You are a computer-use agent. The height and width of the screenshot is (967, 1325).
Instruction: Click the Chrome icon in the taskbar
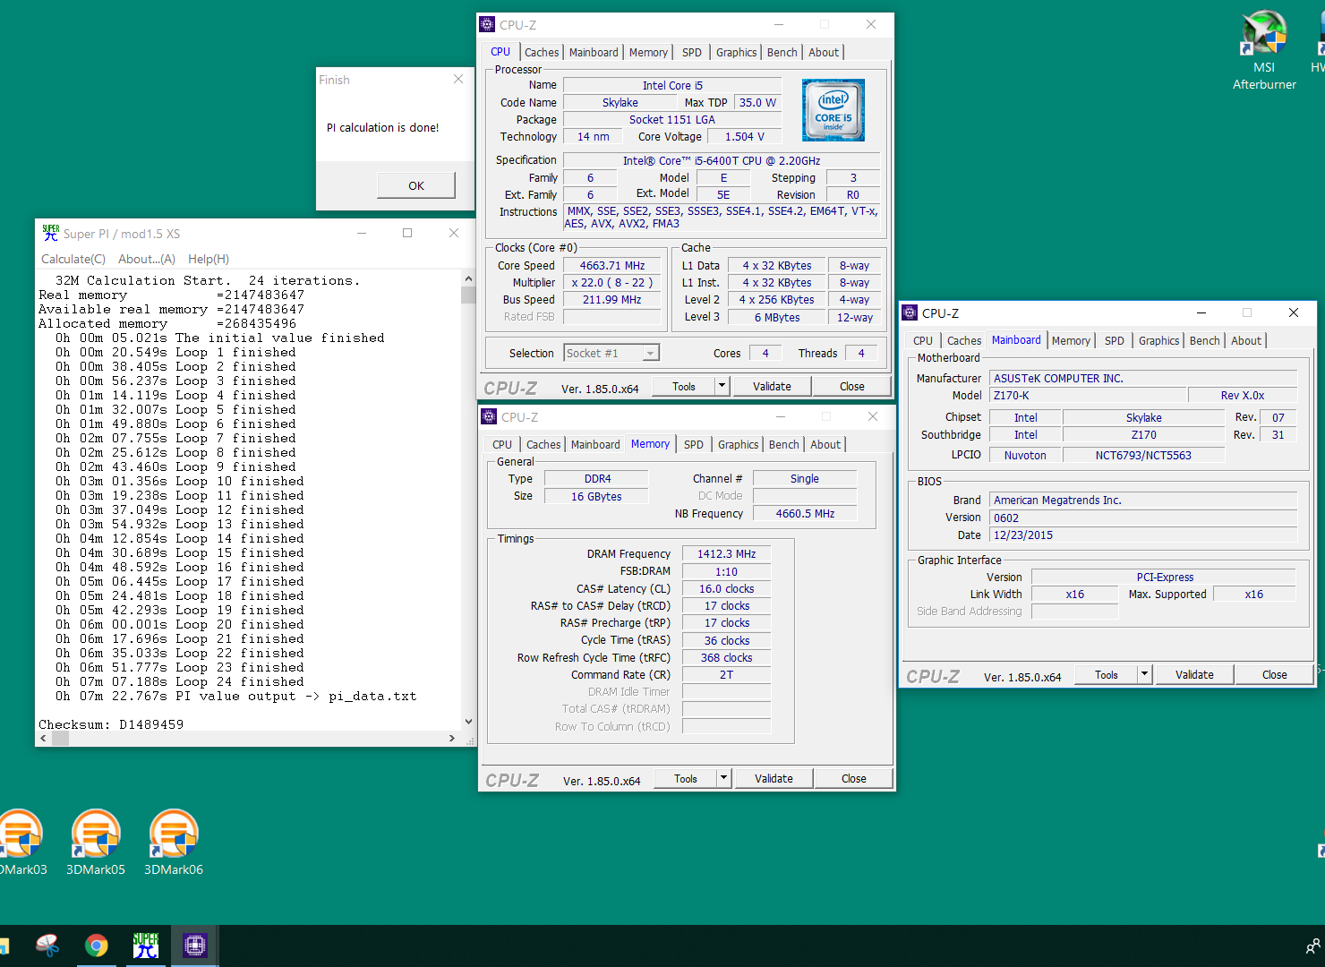click(96, 946)
